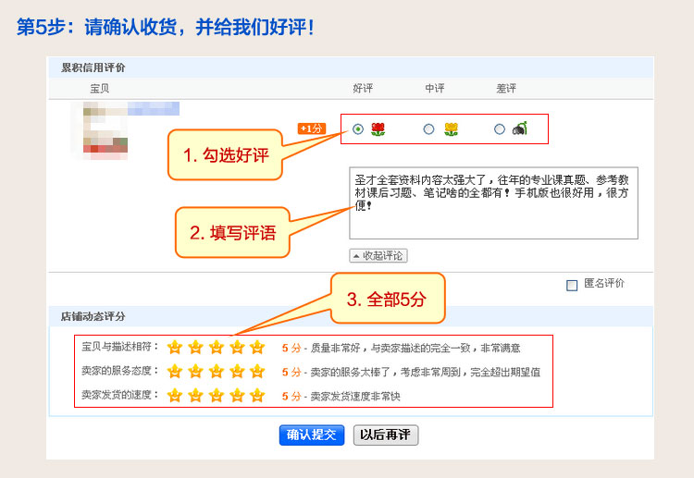This screenshot has width=694, height=478.
Task: Click the 以后再评 button
Action: pyautogui.click(x=386, y=435)
